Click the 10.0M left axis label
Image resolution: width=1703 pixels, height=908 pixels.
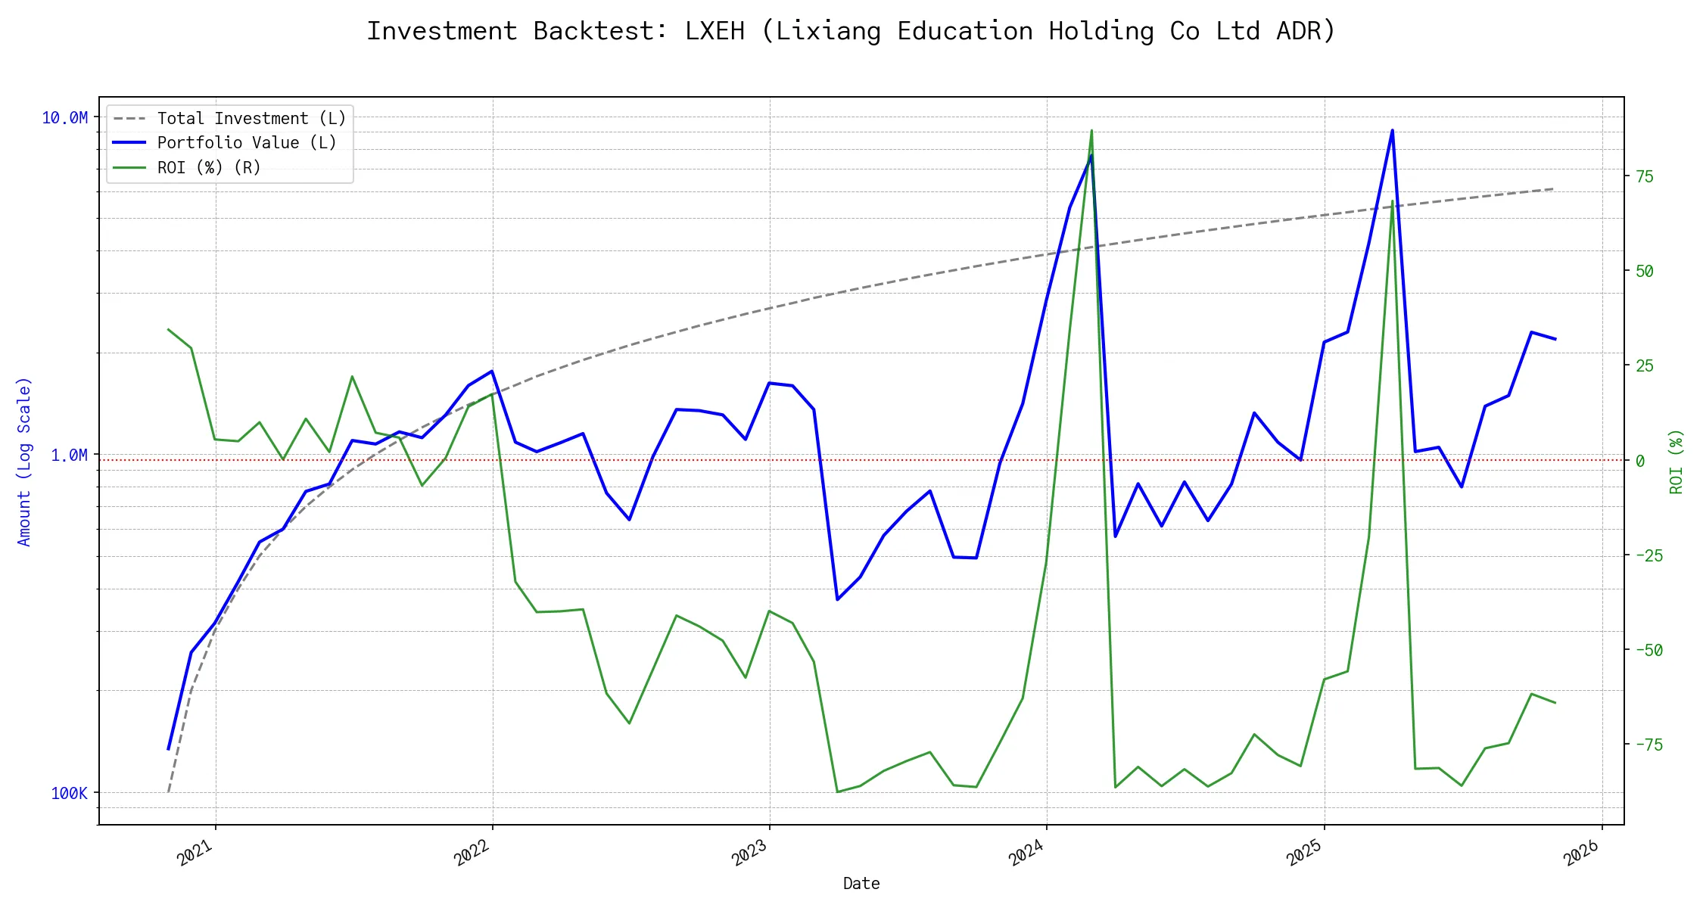pos(65,118)
